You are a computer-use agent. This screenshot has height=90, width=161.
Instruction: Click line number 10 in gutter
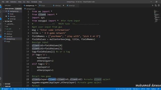point(28,39)
